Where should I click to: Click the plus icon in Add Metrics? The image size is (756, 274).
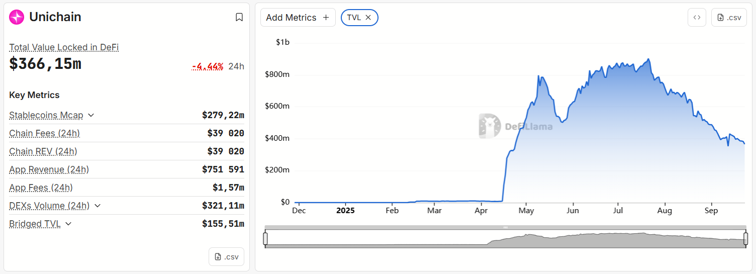point(326,18)
